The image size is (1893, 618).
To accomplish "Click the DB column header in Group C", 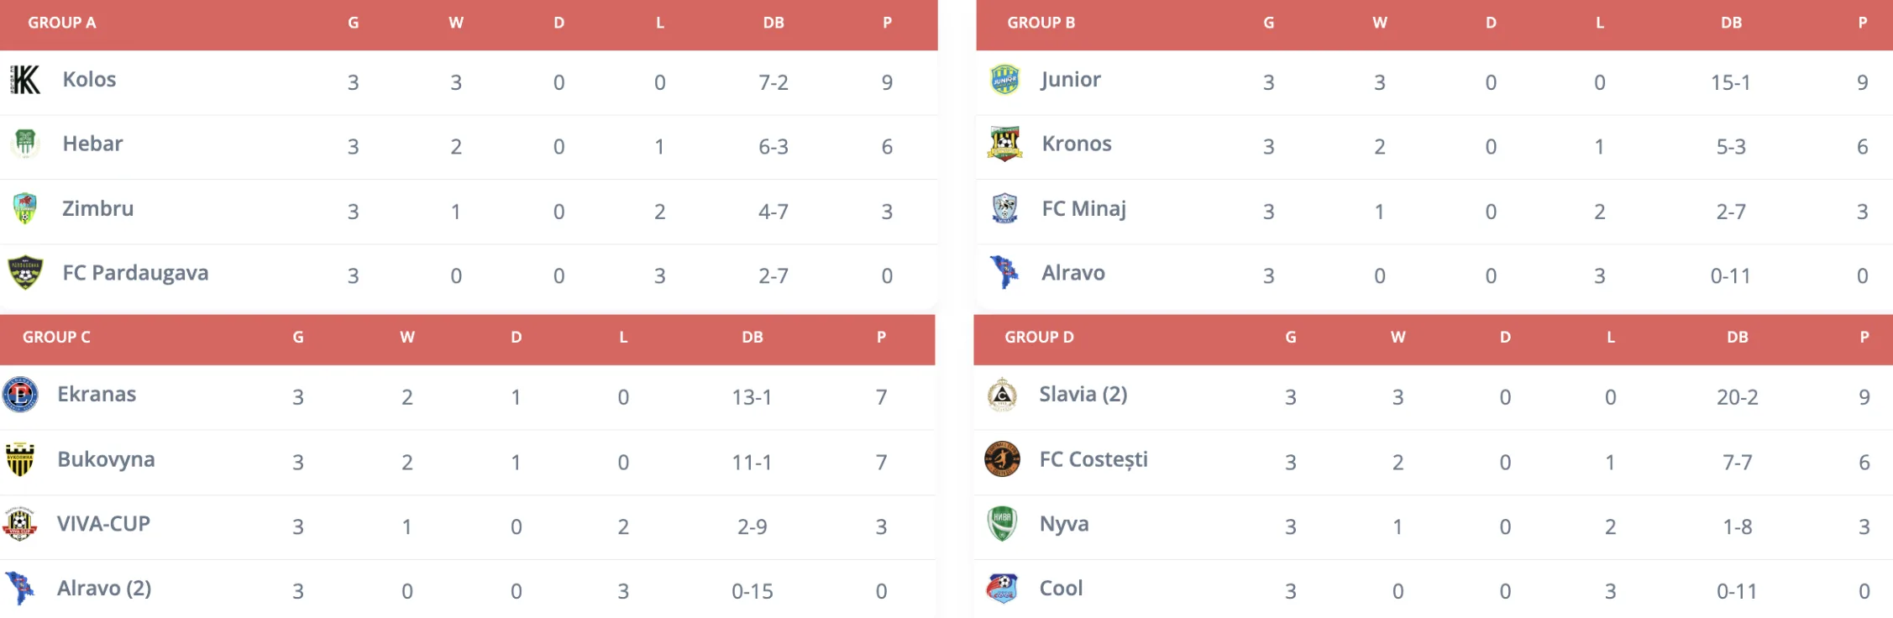I will point(752,337).
